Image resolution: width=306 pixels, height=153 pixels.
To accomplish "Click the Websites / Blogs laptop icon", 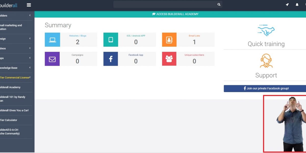I will [52, 40].
